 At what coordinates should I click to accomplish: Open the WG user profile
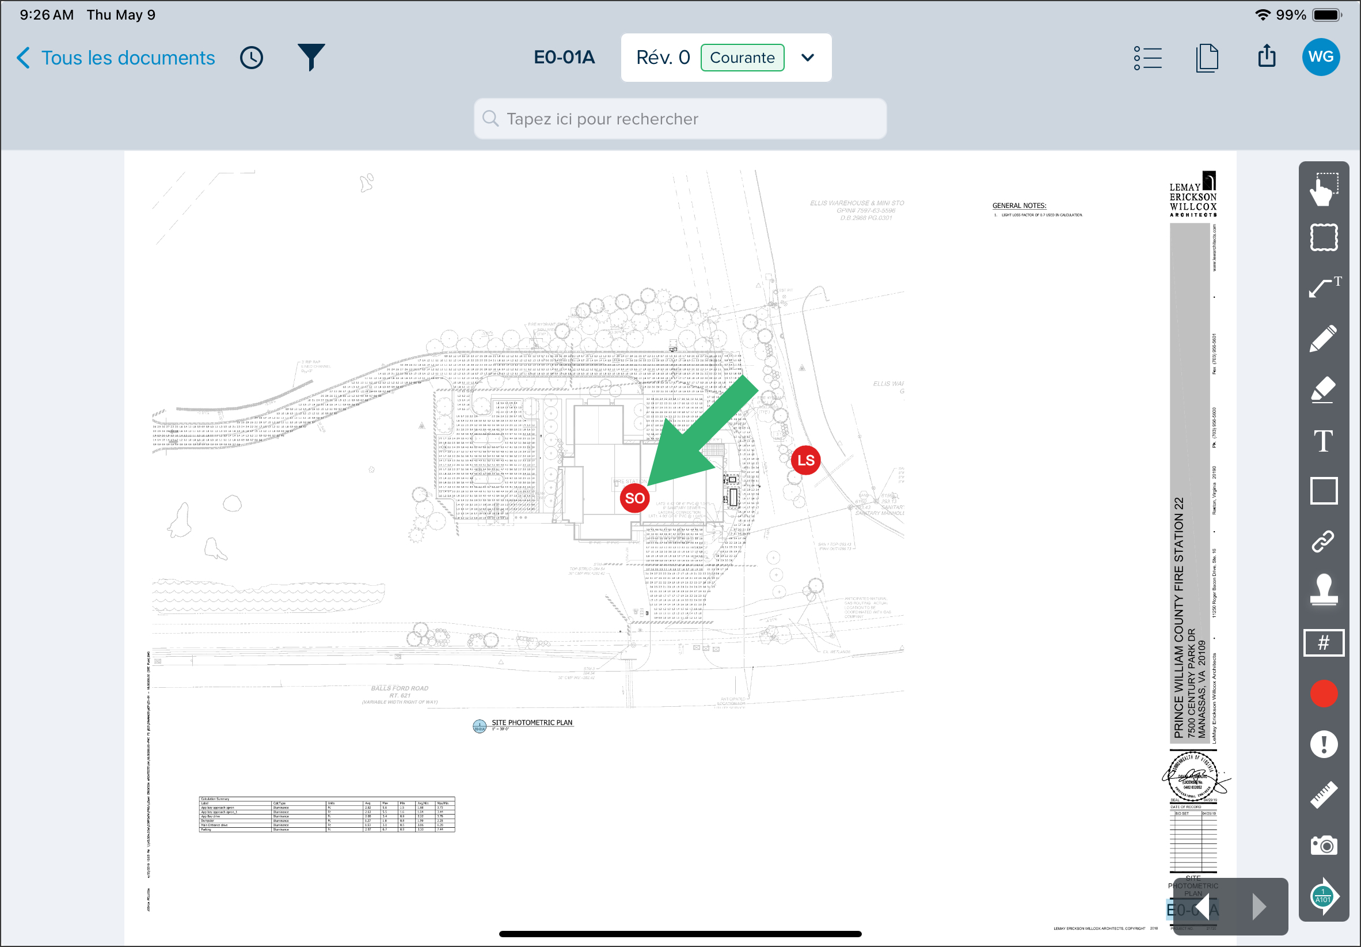pos(1321,57)
